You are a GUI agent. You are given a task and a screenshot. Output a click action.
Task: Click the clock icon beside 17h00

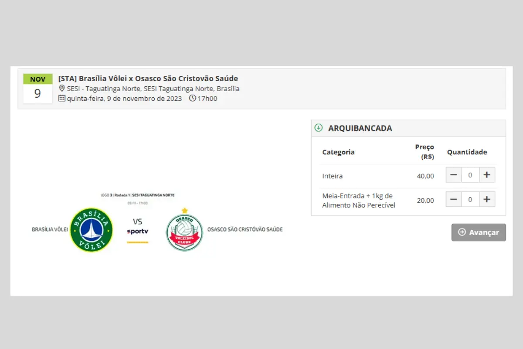click(x=193, y=98)
